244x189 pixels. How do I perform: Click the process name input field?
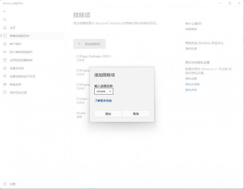tap(101, 91)
